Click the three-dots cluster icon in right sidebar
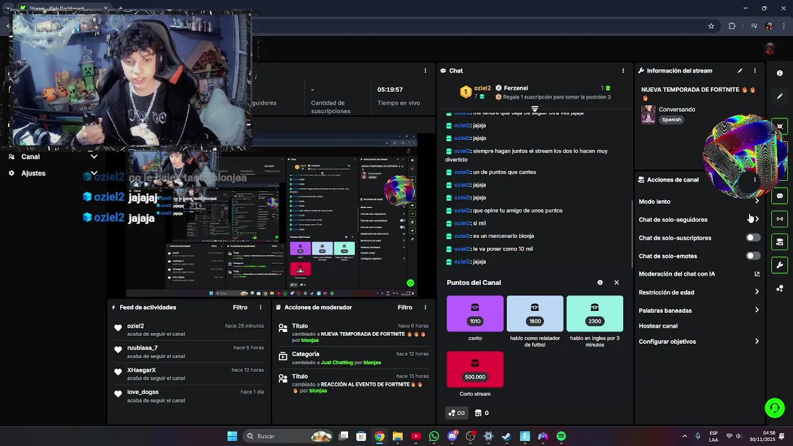Image resolution: width=793 pixels, height=446 pixels. click(779, 289)
